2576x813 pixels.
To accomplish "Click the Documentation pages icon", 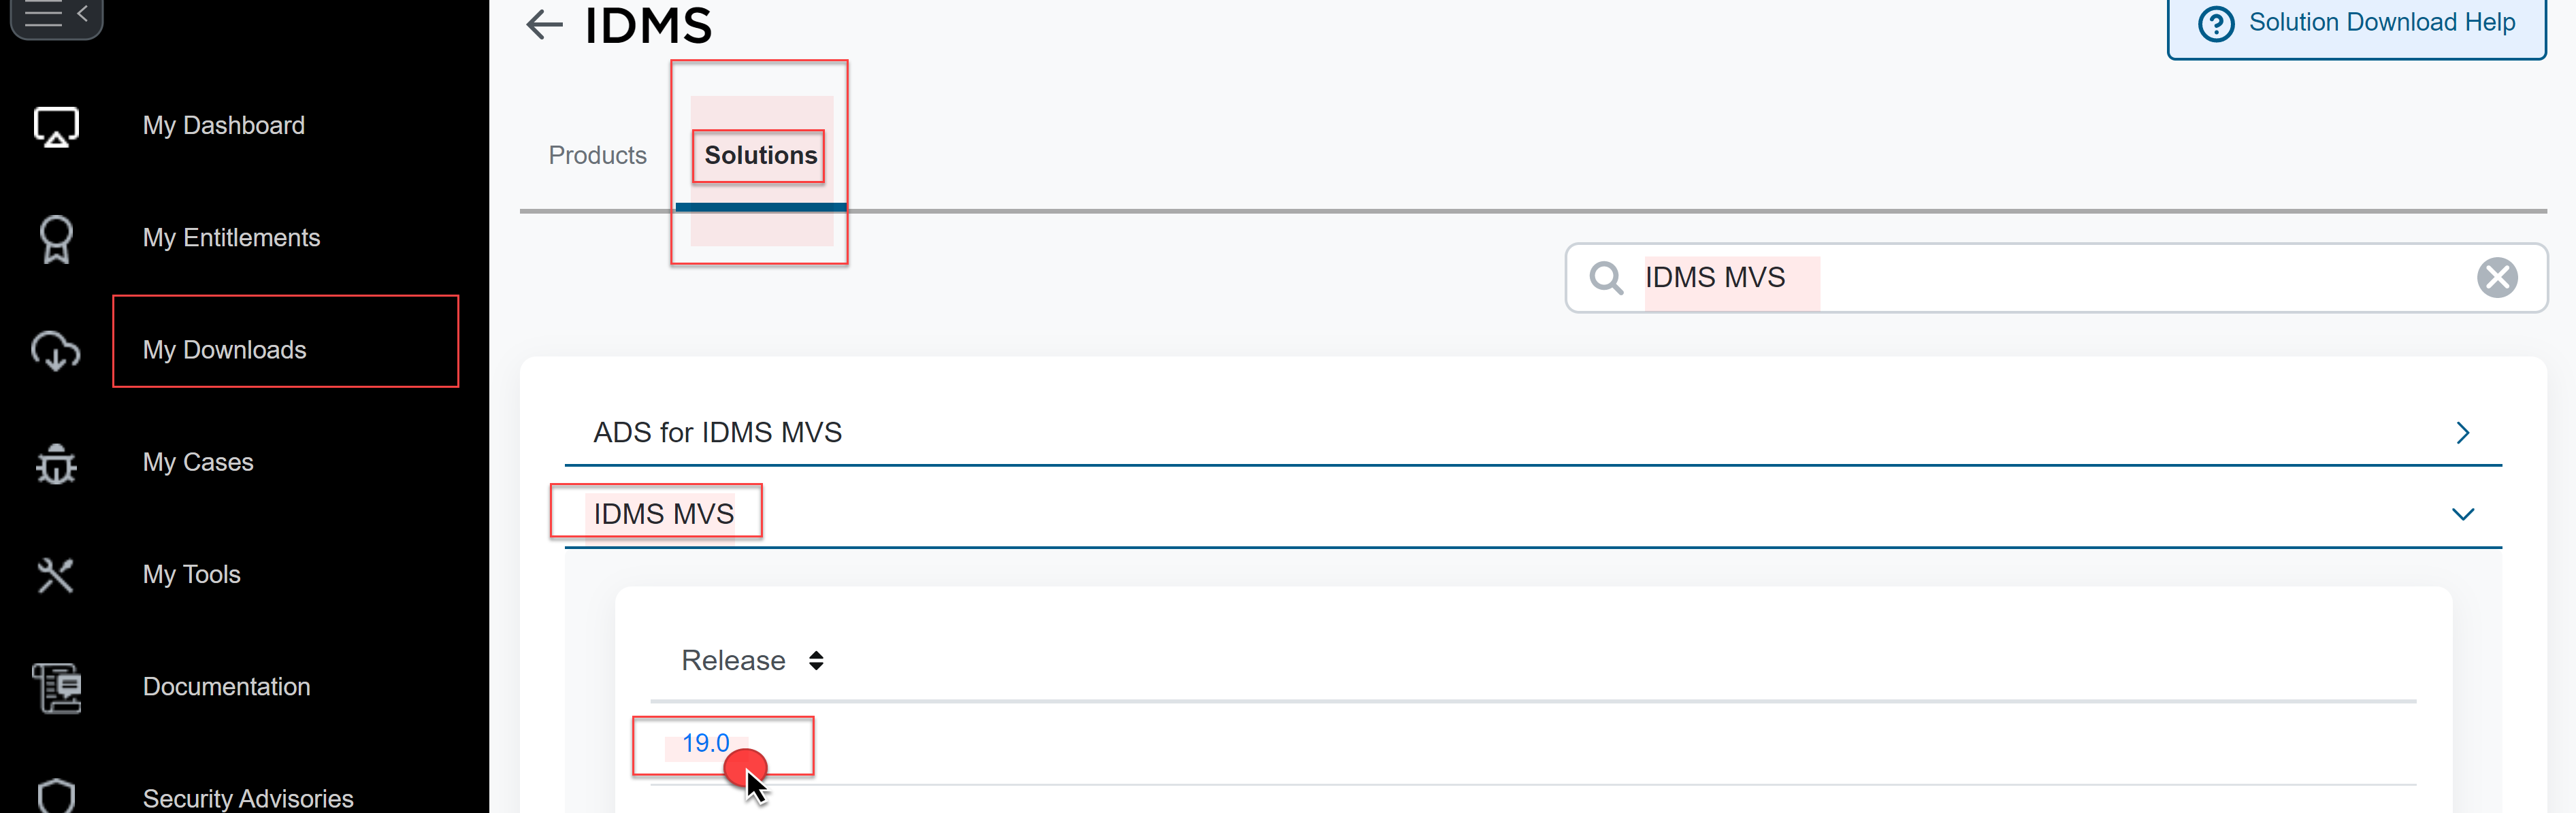I will [56, 688].
